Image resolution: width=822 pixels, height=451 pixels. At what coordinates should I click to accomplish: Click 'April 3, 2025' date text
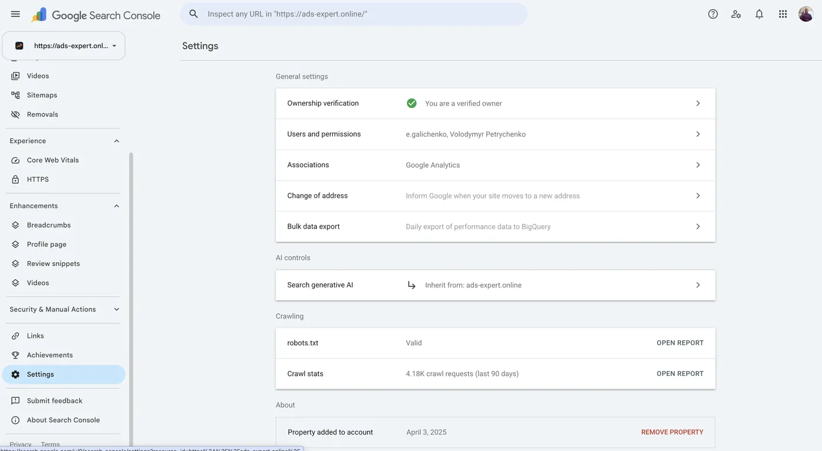[426, 432]
